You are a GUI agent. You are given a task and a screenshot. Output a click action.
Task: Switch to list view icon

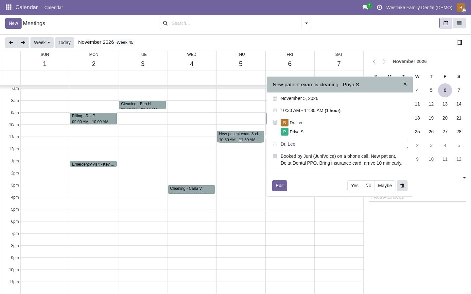(459, 23)
